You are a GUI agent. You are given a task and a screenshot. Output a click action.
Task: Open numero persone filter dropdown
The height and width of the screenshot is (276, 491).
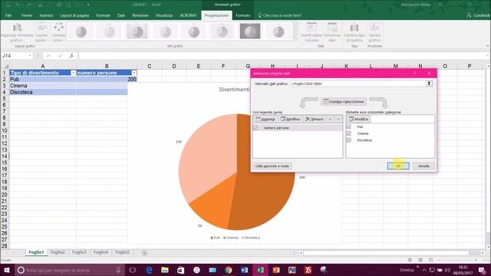(x=134, y=73)
